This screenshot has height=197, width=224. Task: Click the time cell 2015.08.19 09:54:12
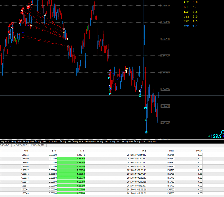click(116, 155)
